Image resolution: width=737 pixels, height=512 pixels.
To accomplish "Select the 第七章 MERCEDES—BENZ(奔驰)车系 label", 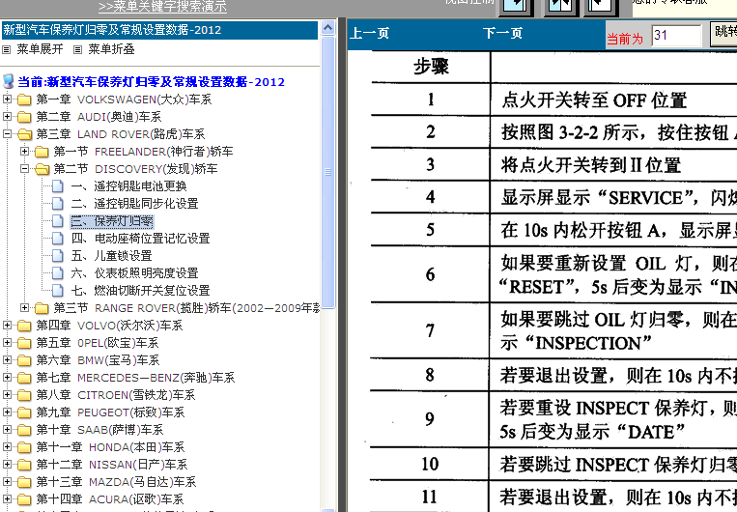I will click(135, 378).
